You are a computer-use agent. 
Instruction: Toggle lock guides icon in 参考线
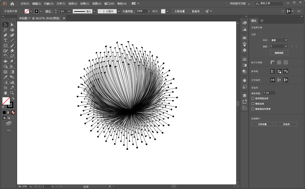coord(279,71)
